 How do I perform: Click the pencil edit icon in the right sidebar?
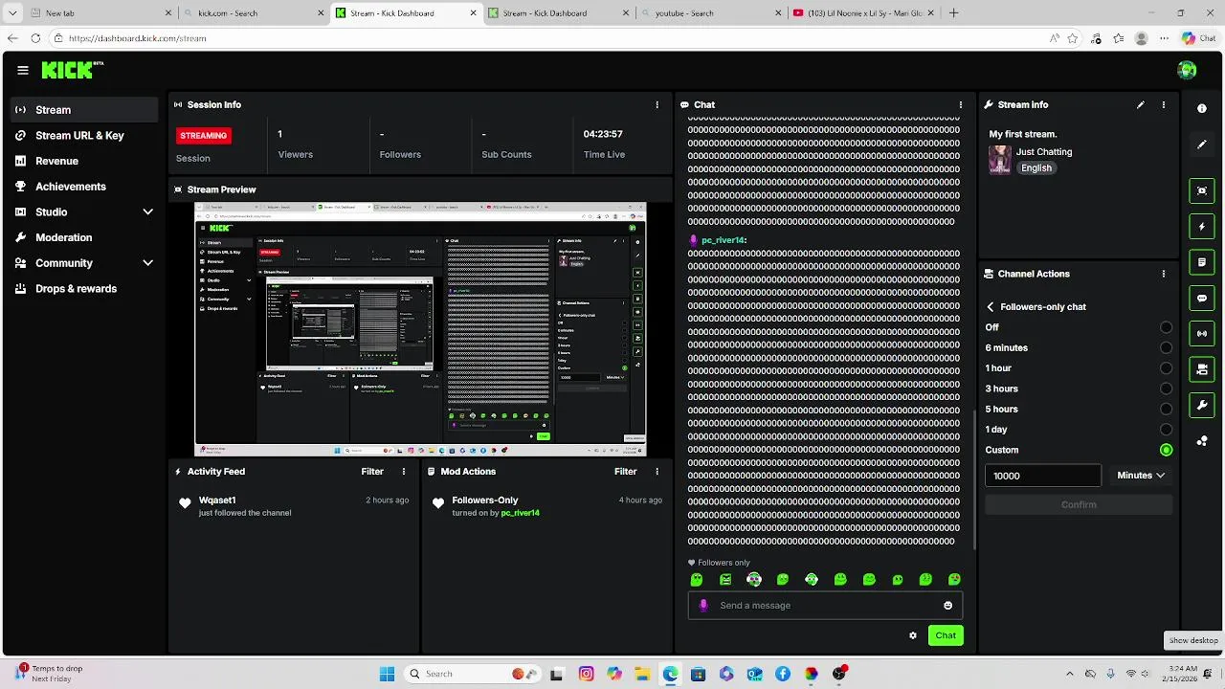(x=1202, y=144)
